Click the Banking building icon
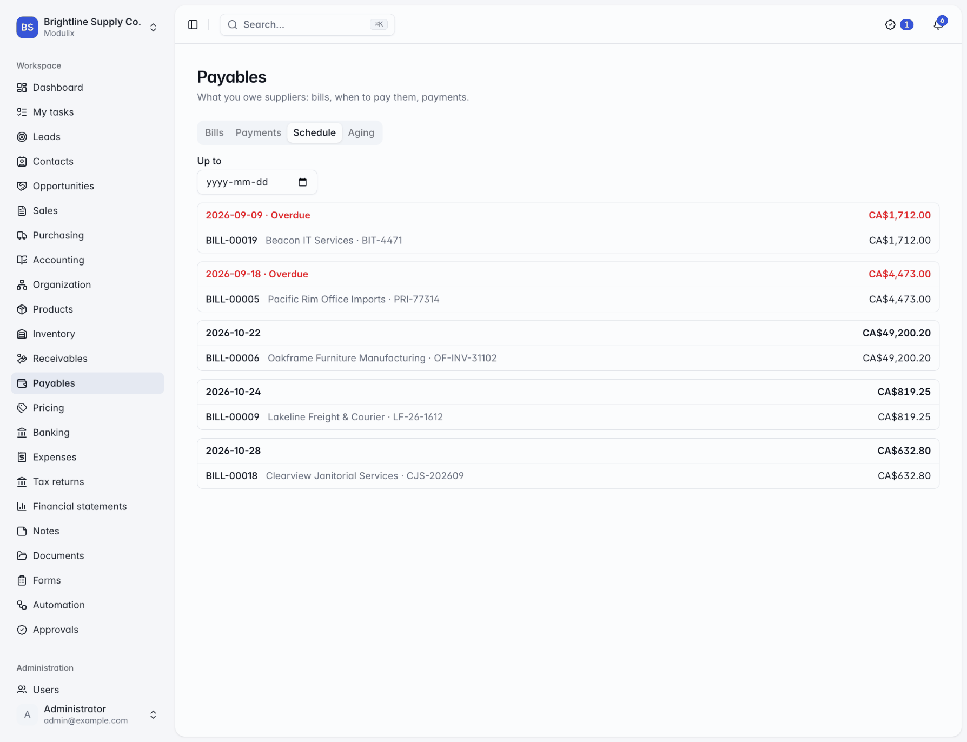The width and height of the screenshot is (967, 742). click(22, 432)
